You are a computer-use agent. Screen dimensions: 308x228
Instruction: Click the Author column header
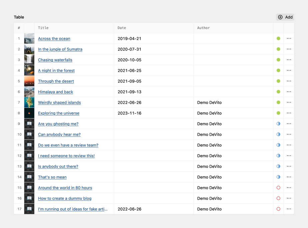click(x=203, y=28)
